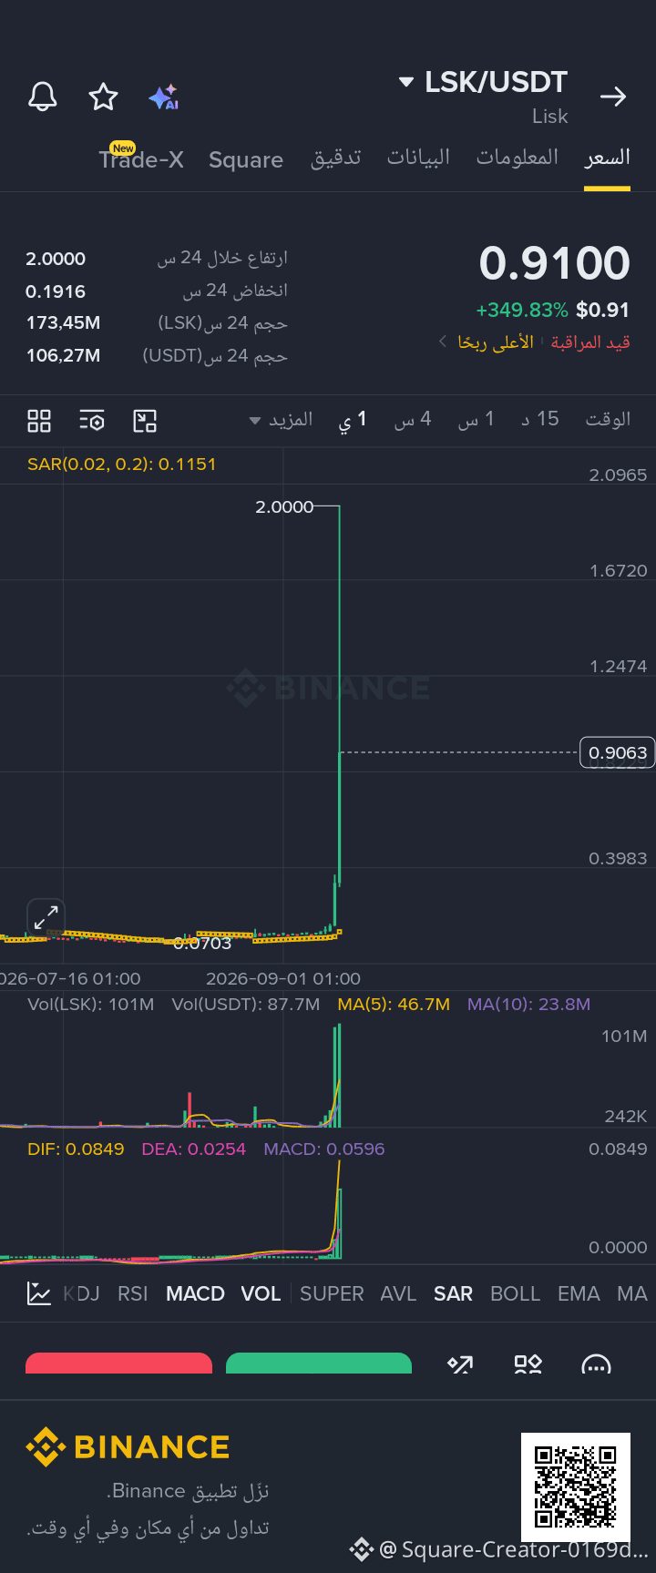Open the more options bubble icon
The width and height of the screenshot is (656, 1573).
tap(596, 1364)
